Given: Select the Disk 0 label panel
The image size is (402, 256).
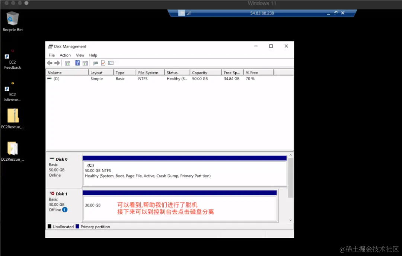Looking at the screenshot, I should coord(64,170).
